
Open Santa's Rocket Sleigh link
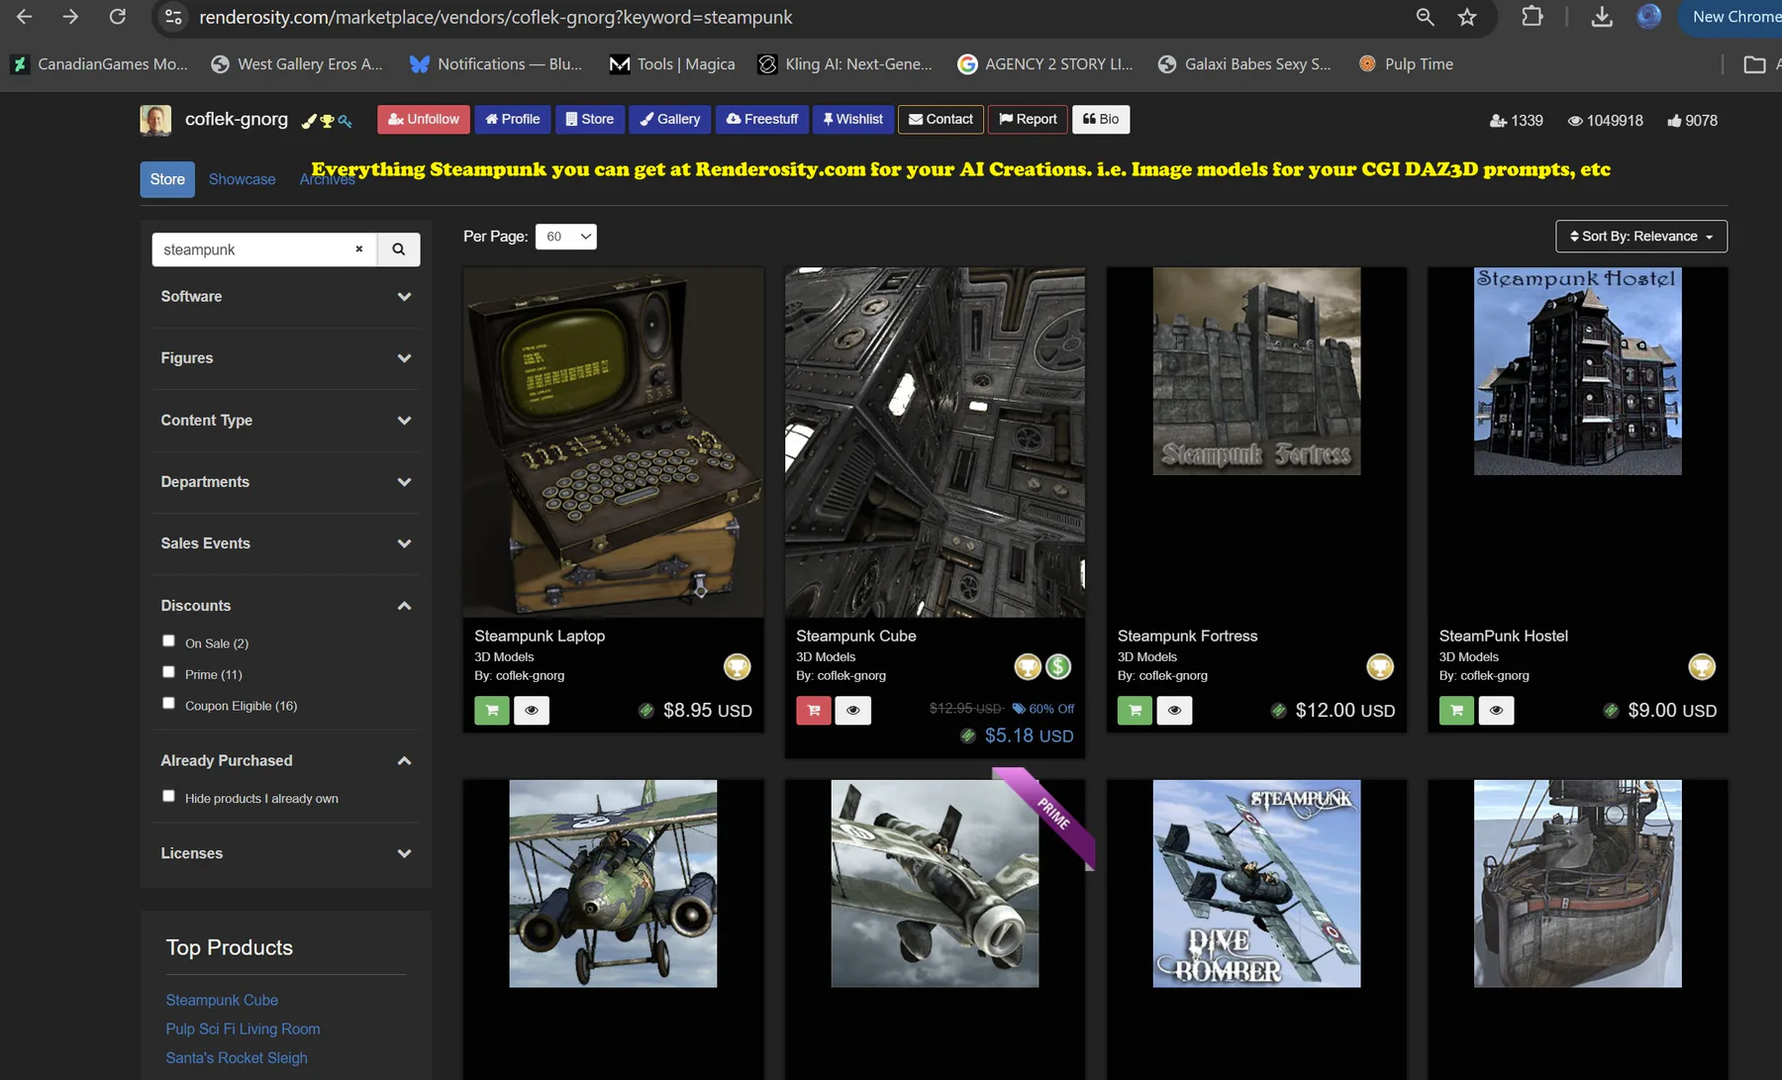tap(237, 1058)
